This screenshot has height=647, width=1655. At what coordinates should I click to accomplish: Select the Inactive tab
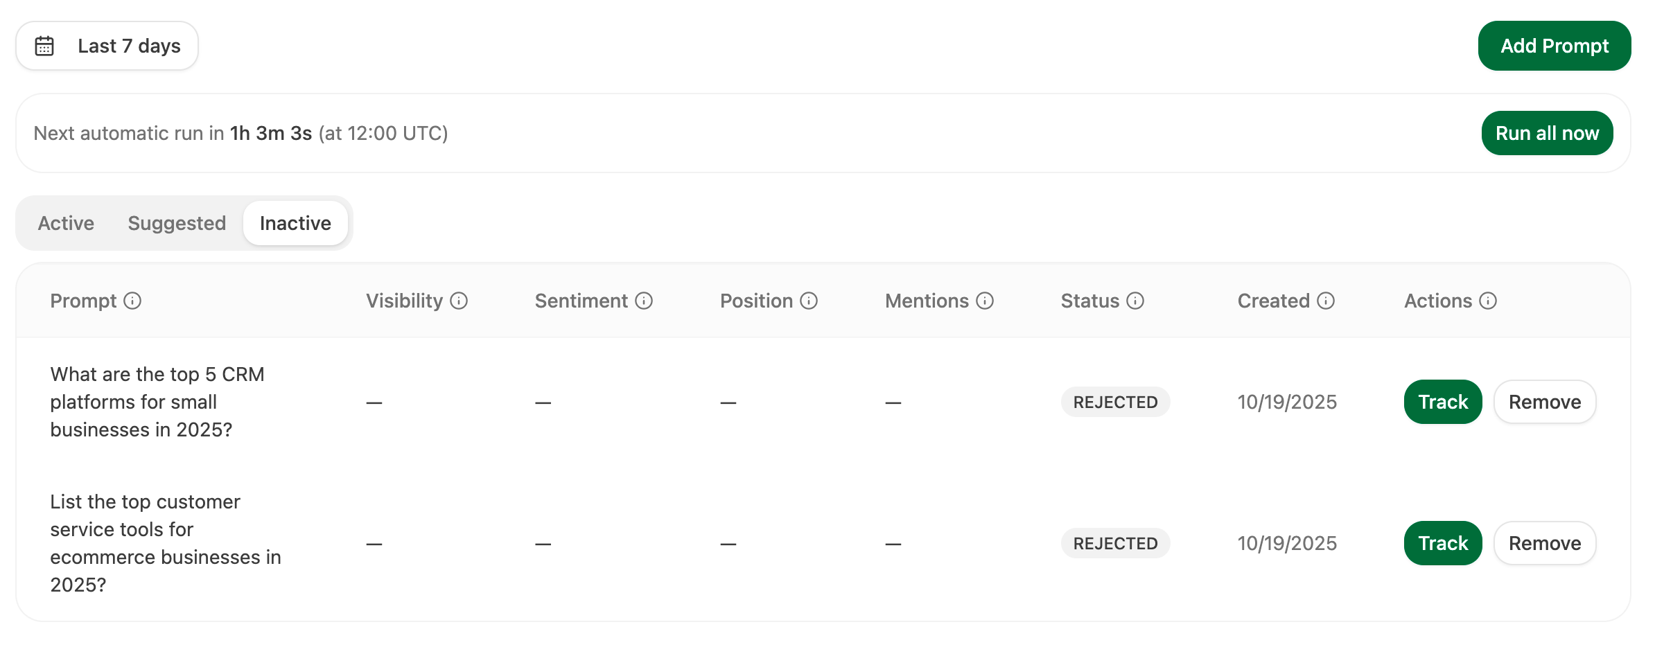click(295, 223)
